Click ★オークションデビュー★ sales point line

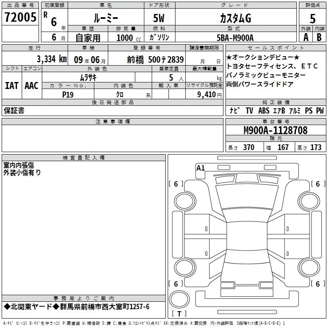click(x=263, y=57)
